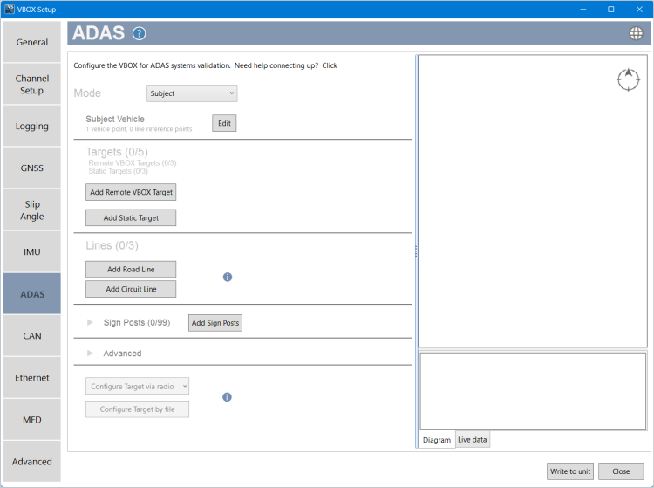654x488 pixels.
Task: Click 'Targets (0/5)' heading text
Action: pyautogui.click(x=117, y=152)
